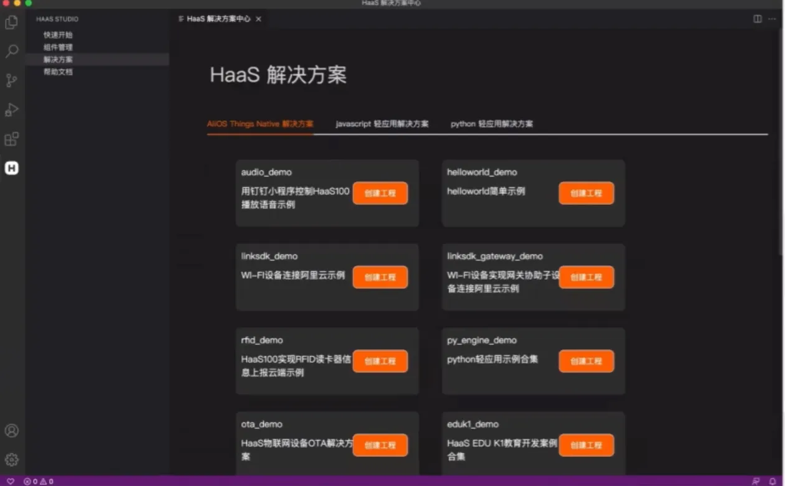
Task: Click the py_engine_demo card title
Action: pyautogui.click(x=482, y=340)
